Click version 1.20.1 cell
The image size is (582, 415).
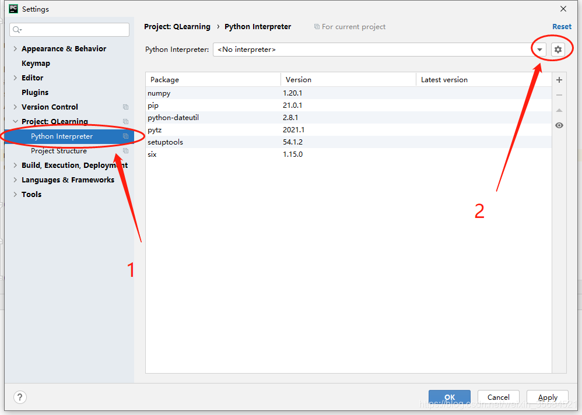pos(293,93)
